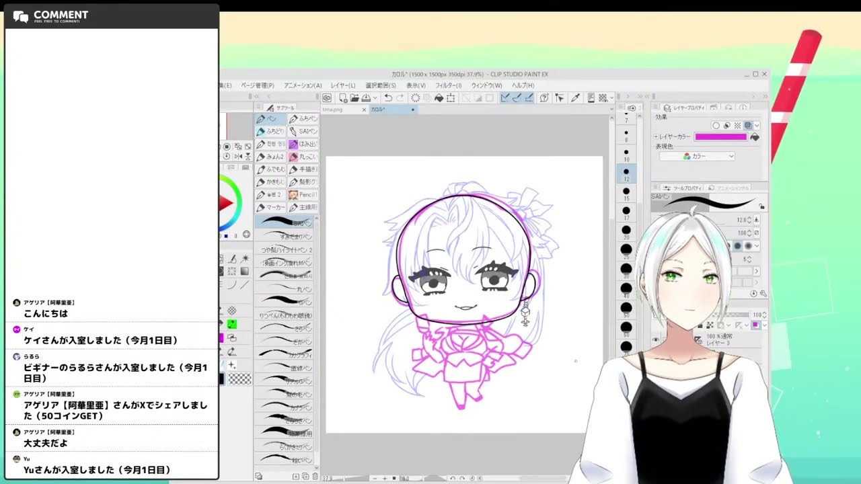Image resolution: width=861 pixels, height=484 pixels.
Task: Choose the 効果線用 brush preset
Action: [x=284, y=432]
